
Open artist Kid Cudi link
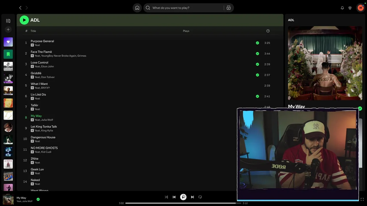[x=46, y=152]
